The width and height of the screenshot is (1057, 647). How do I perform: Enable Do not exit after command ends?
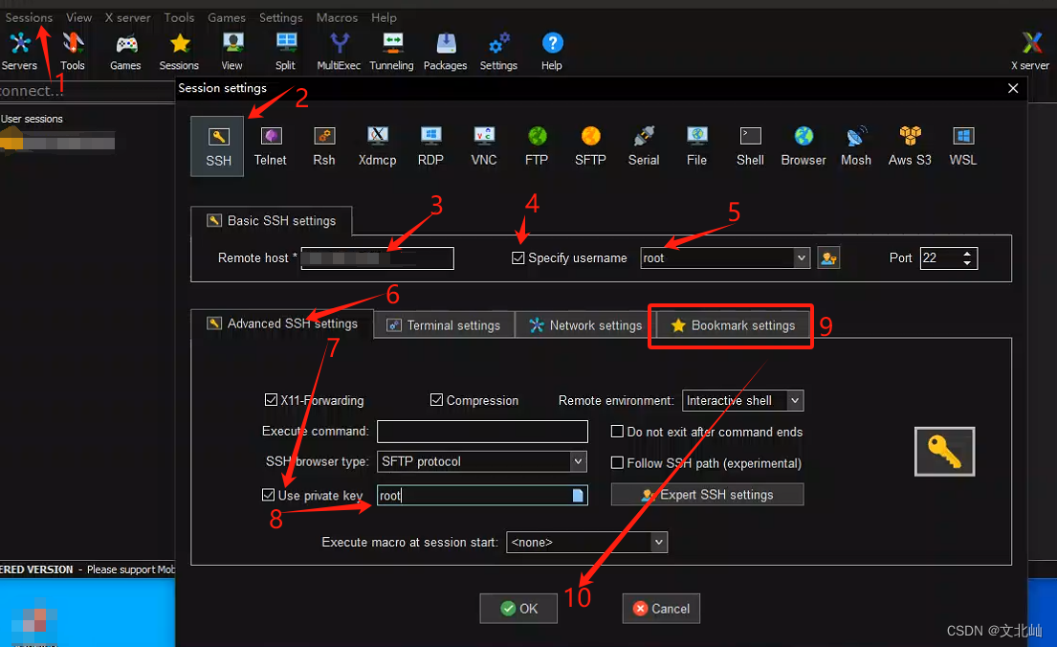pyautogui.click(x=617, y=431)
